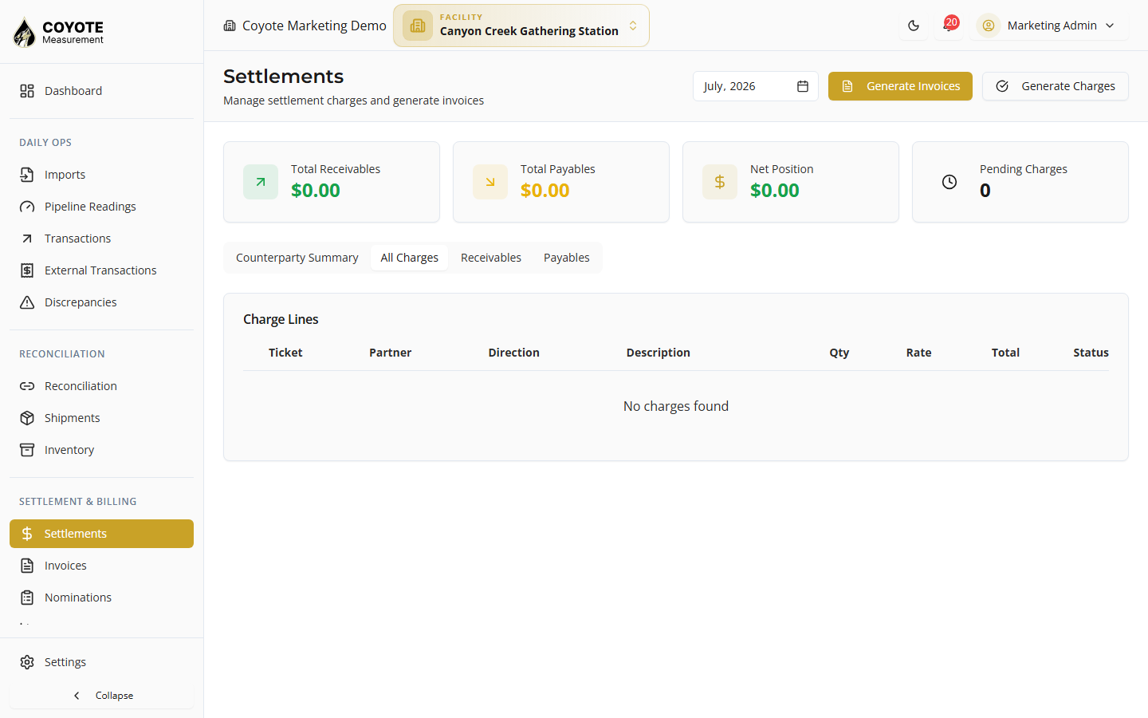The width and height of the screenshot is (1148, 718).
Task: Click Generate Charges button
Action: (1056, 86)
